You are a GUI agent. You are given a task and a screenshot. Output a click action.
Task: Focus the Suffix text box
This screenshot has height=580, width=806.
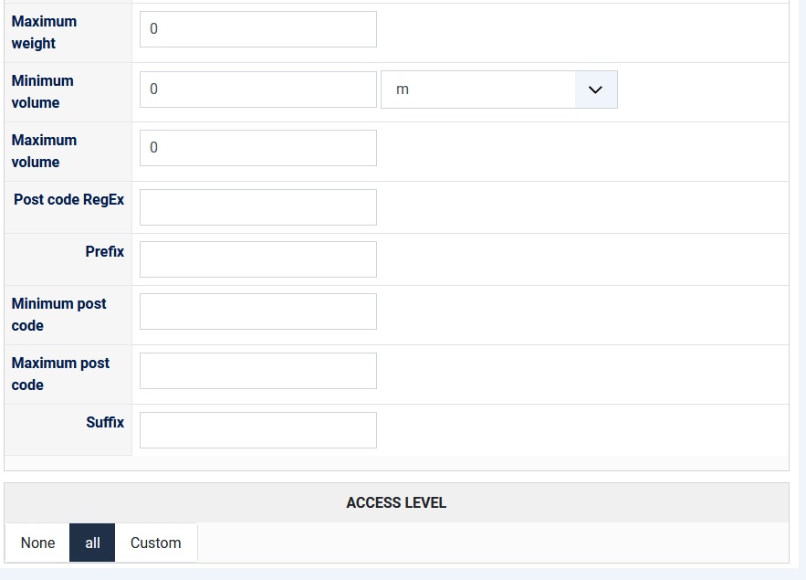tap(257, 430)
